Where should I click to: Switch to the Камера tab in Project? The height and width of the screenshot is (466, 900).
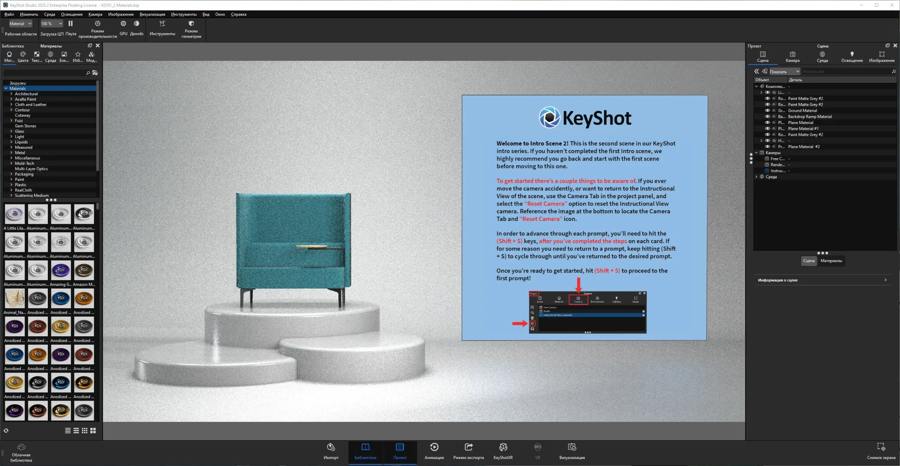click(792, 56)
